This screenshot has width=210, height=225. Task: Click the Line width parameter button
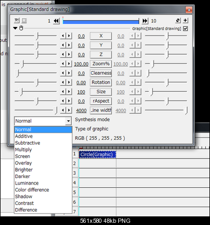(101, 111)
